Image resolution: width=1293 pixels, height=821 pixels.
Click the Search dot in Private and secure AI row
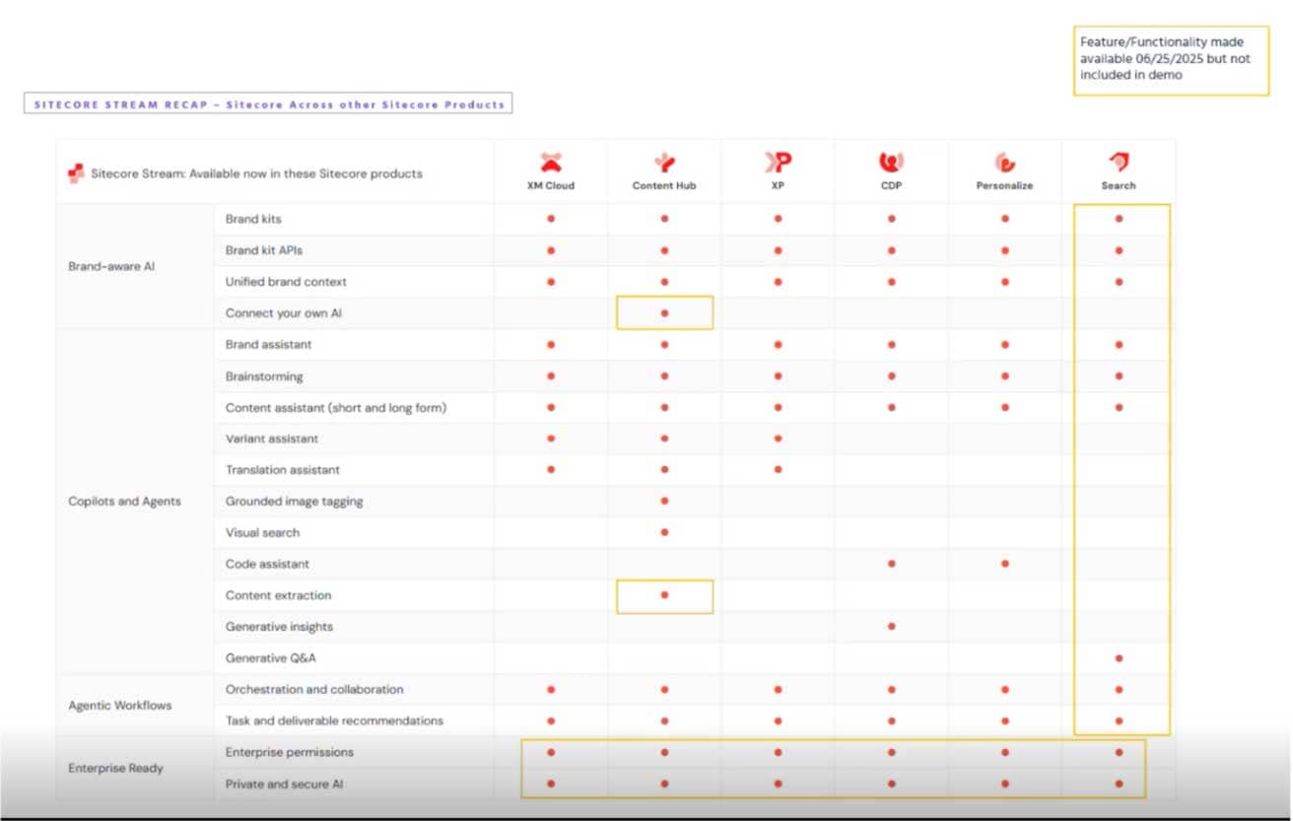tap(1119, 784)
